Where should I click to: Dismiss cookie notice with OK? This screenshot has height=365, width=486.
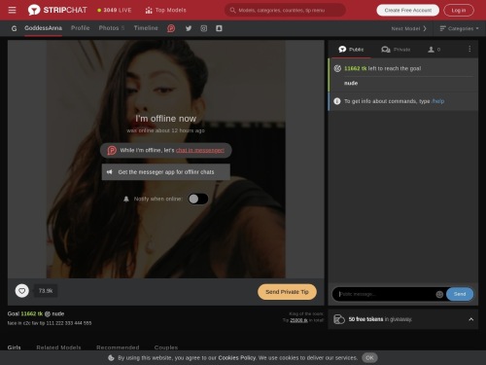[369, 358]
